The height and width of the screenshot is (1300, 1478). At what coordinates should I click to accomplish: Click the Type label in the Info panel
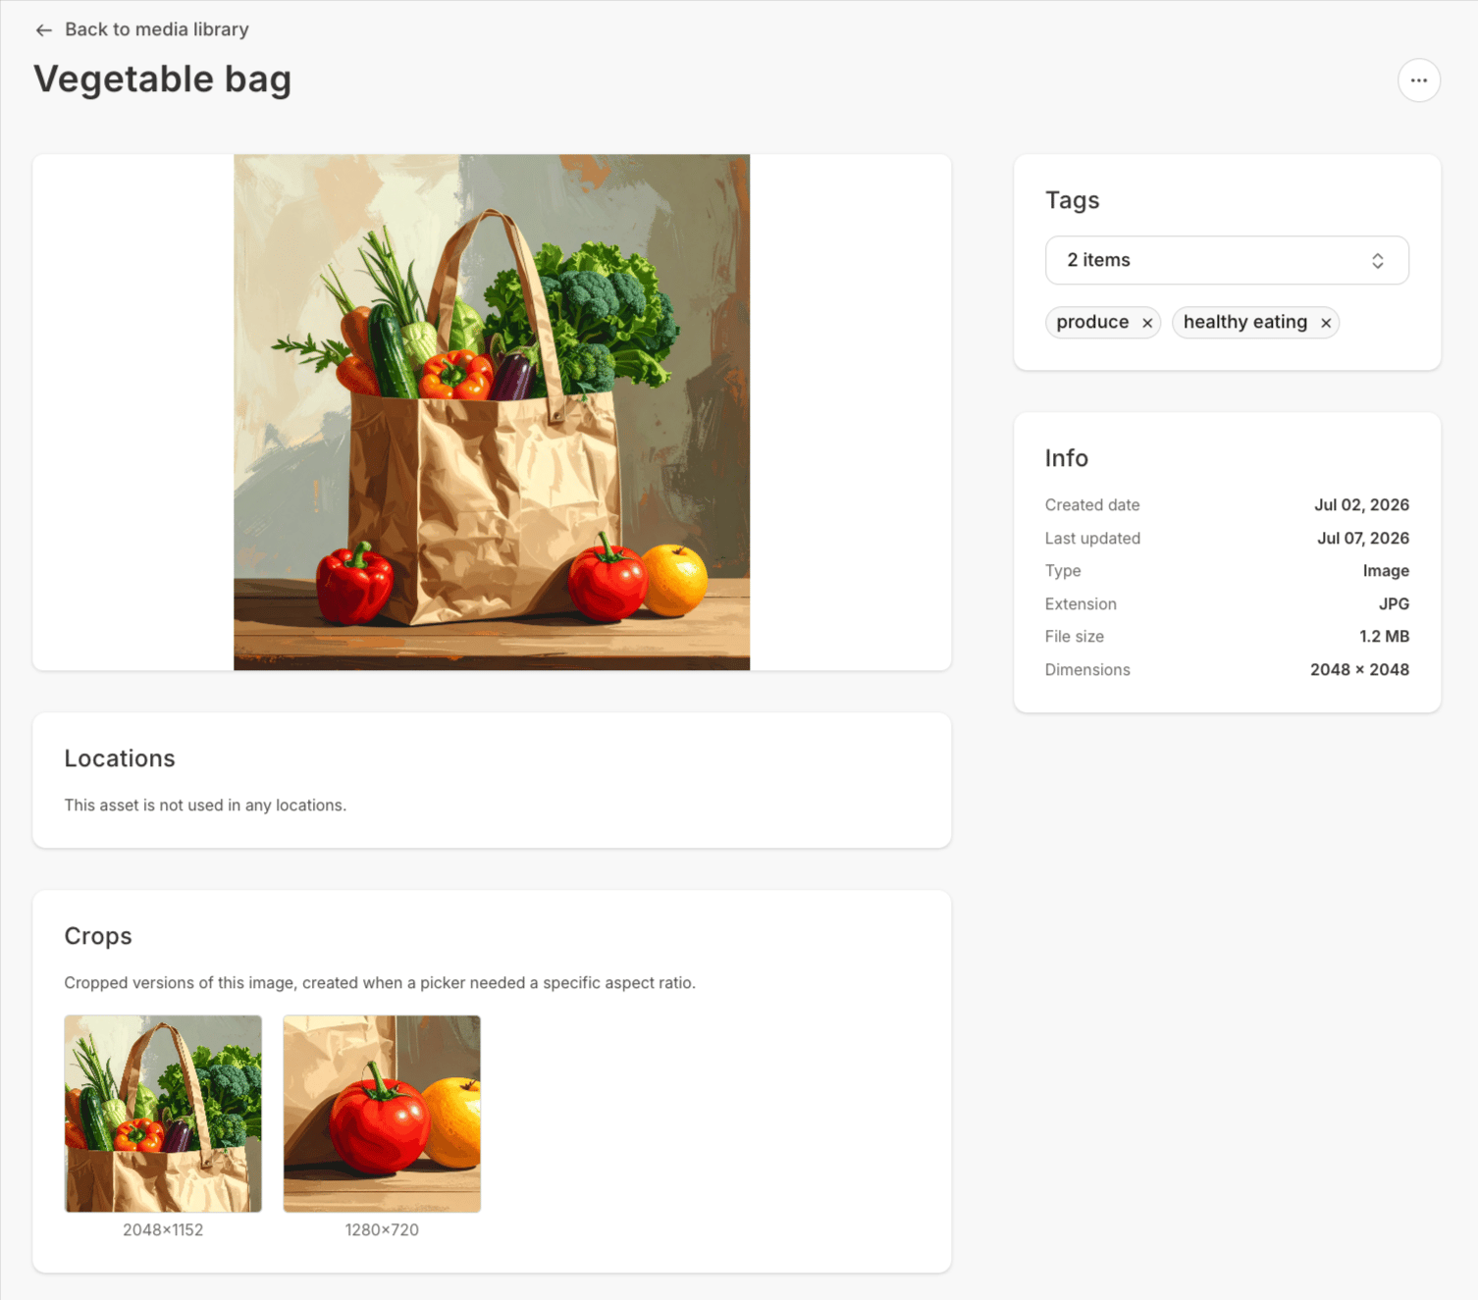pyautogui.click(x=1063, y=570)
